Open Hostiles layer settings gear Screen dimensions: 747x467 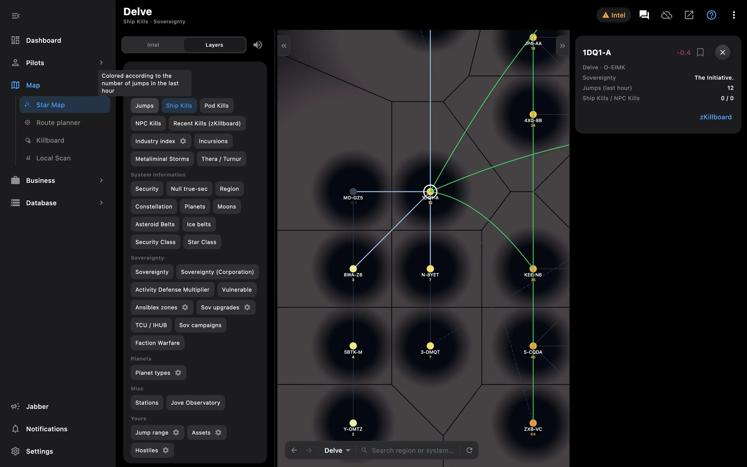coord(166,450)
